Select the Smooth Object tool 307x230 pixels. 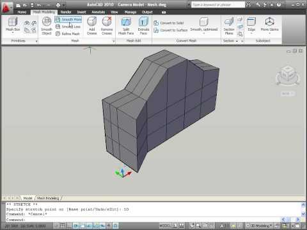pos(47,26)
